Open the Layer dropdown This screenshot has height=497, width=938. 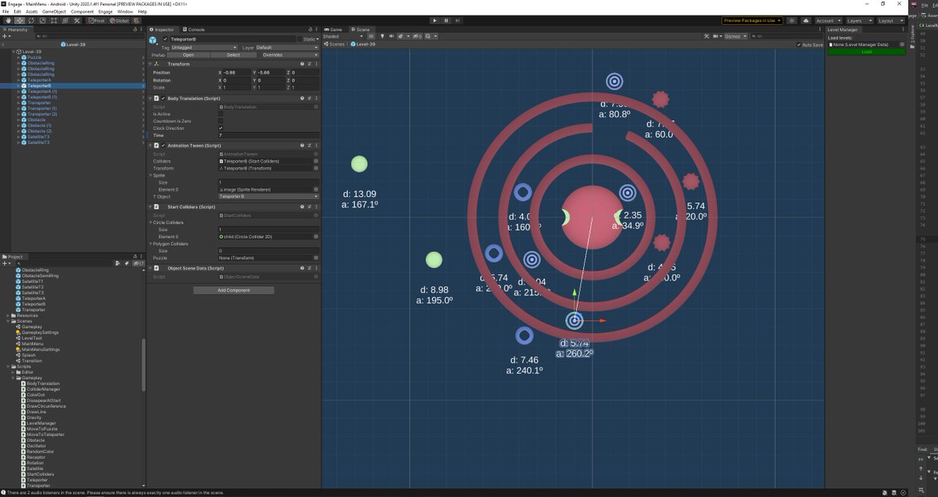[287, 48]
